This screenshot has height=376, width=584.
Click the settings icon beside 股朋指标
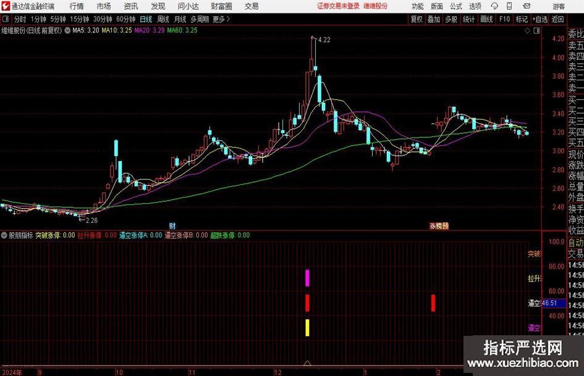[x=4, y=235]
